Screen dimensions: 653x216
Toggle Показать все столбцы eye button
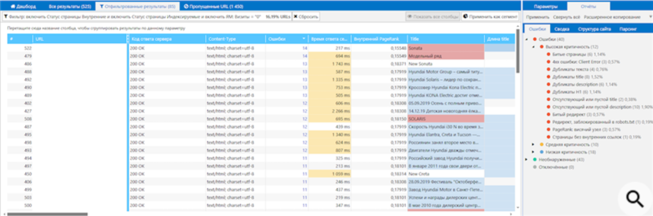tap(432, 16)
